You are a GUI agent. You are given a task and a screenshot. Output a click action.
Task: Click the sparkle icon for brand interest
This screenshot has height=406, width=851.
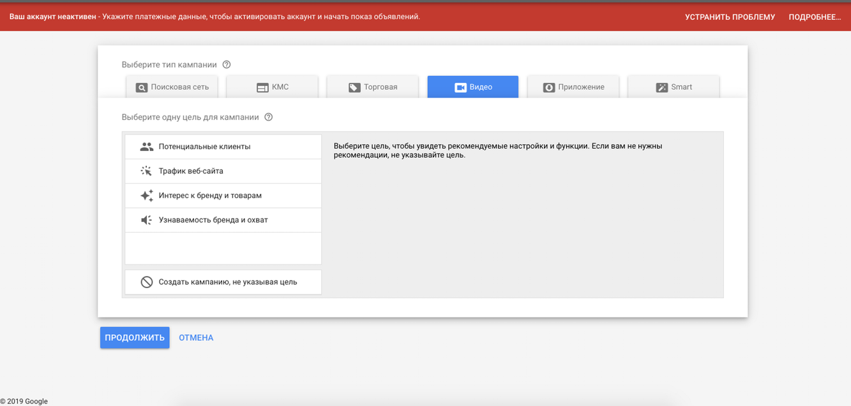pos(147,196)
